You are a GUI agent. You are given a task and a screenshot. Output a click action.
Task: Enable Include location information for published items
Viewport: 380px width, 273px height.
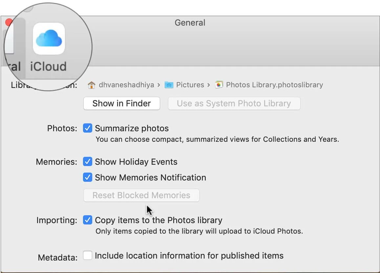88,255
